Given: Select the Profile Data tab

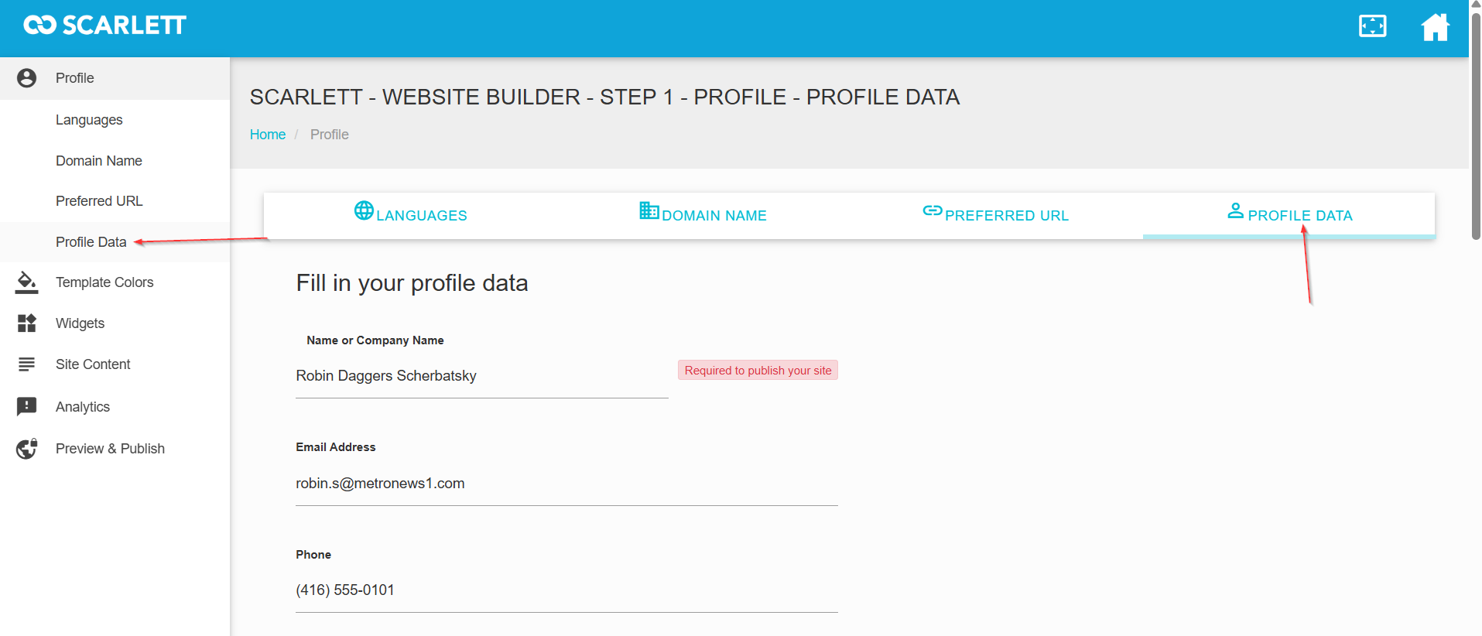Looking at the screenshot, I should point(1289,215).
